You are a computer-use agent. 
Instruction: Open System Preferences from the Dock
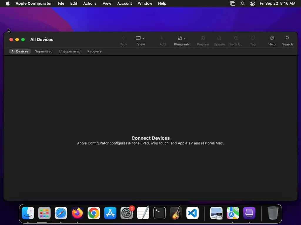pyautogui.click(x=127, y=213)
